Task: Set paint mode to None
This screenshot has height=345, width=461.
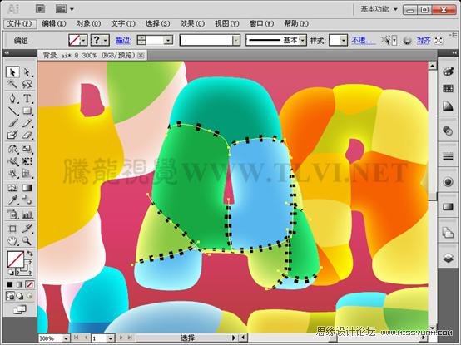Action: pyautogui.click(x=29, y=284)
